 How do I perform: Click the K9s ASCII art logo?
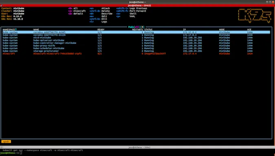click(x=255, y=16)
